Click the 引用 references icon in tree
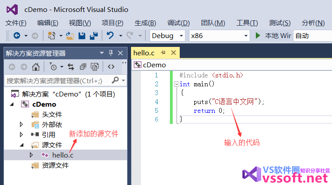 (x=35, y=135)
